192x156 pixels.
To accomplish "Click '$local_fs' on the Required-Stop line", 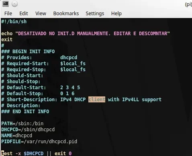I will click(x=73, y=70).
